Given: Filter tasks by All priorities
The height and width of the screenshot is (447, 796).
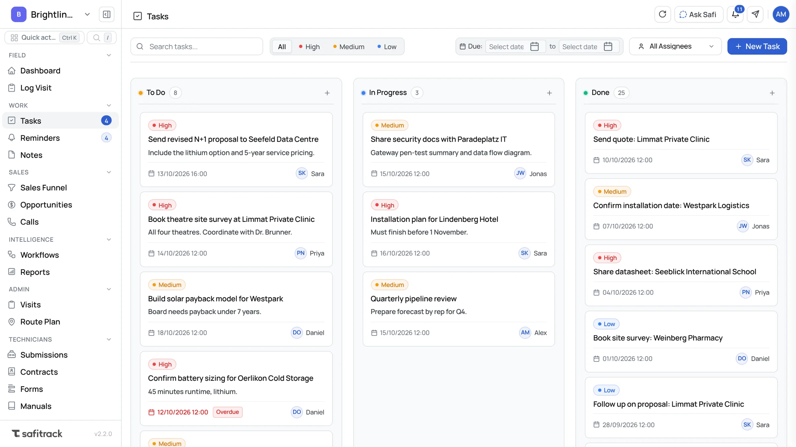Looking at the screenshot, I should pyautogui.click(x=282, y=47).
